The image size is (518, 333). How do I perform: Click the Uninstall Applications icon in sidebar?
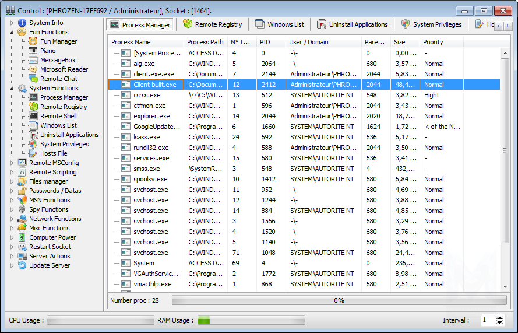coord(33,135)
